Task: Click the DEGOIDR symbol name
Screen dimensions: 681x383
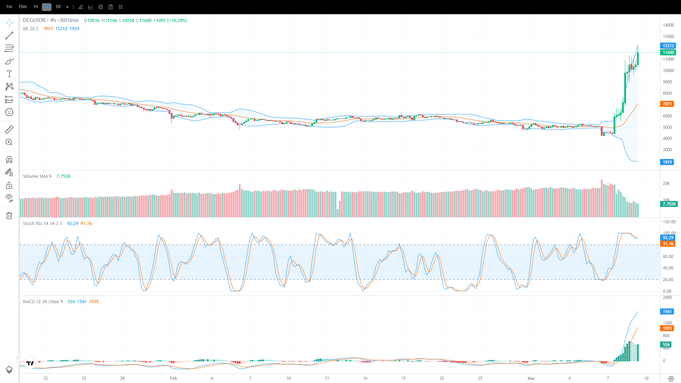Action: coord(34,20)
